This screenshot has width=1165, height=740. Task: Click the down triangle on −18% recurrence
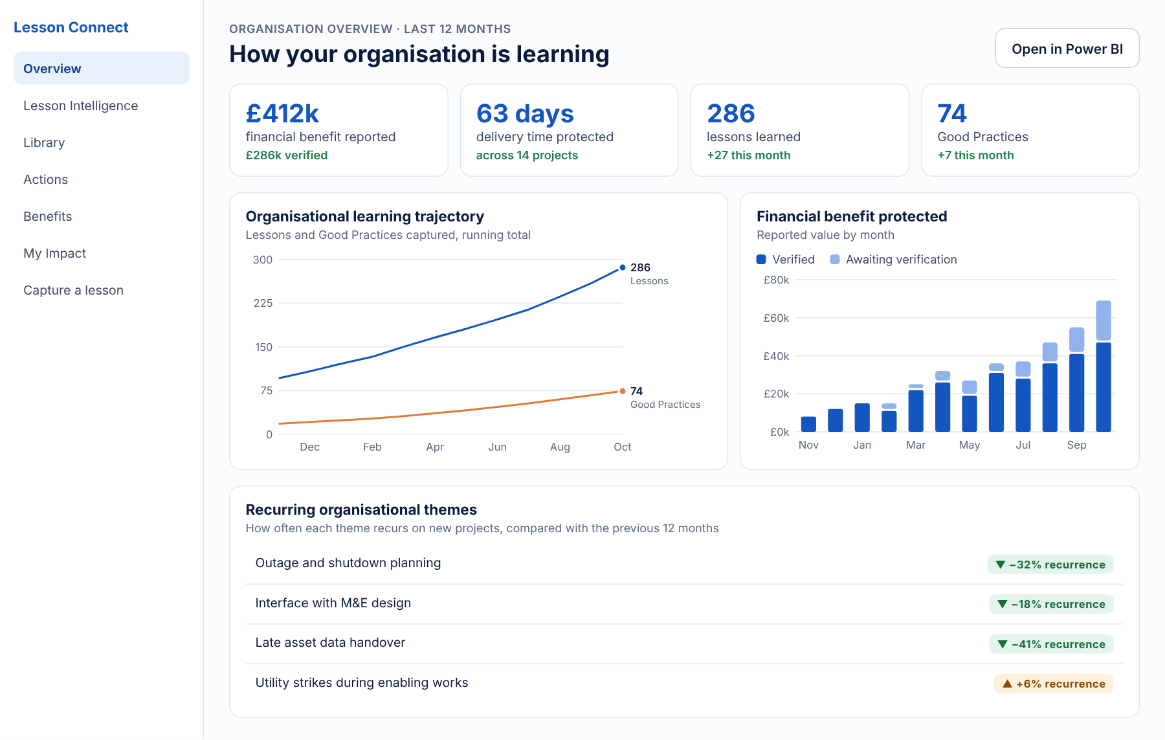pos(1003,604)
